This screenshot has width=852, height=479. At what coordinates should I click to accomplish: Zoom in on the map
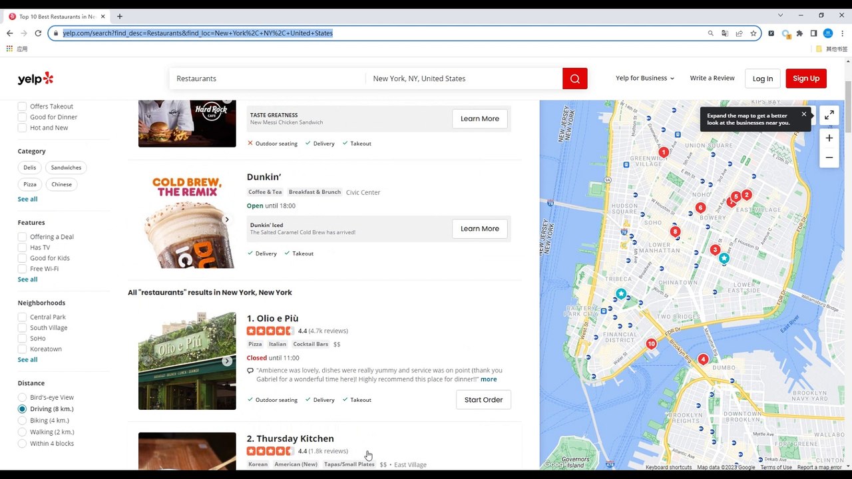point(829,138)
